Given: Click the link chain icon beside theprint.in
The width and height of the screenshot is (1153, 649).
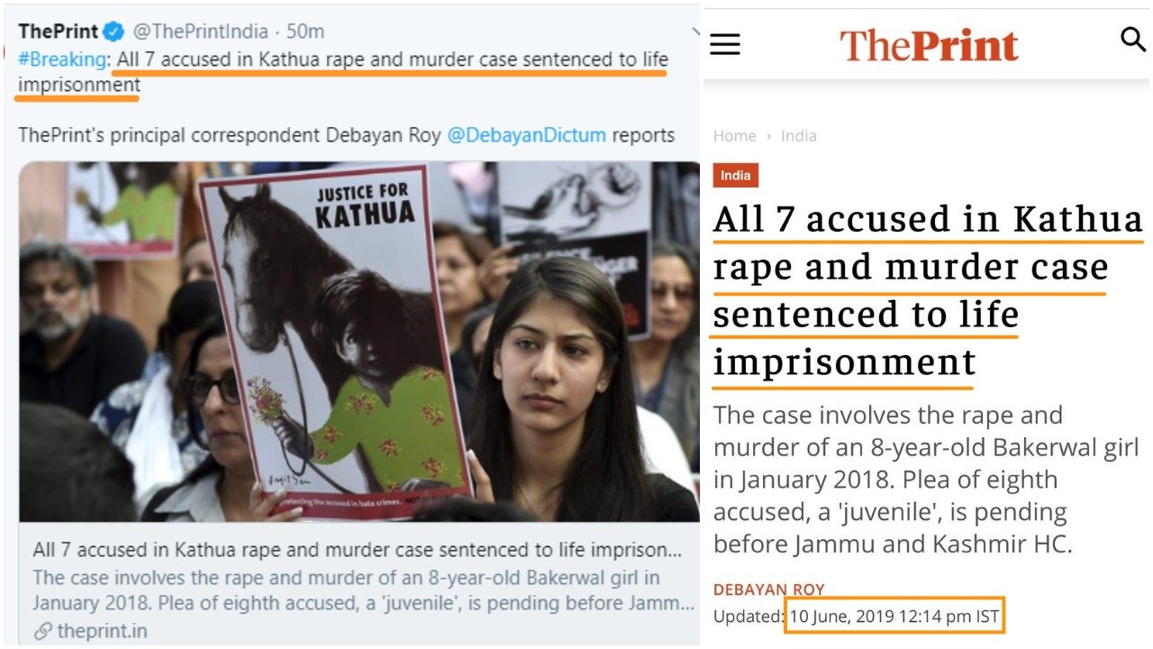Looking at the screenshot, I should click(x=42, y=631).
